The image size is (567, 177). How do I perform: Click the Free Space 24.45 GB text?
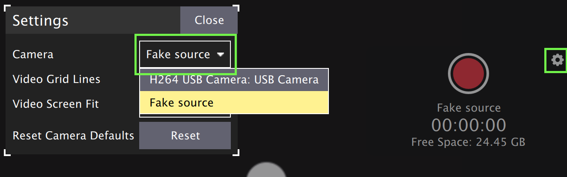click(x=468, y=142)
